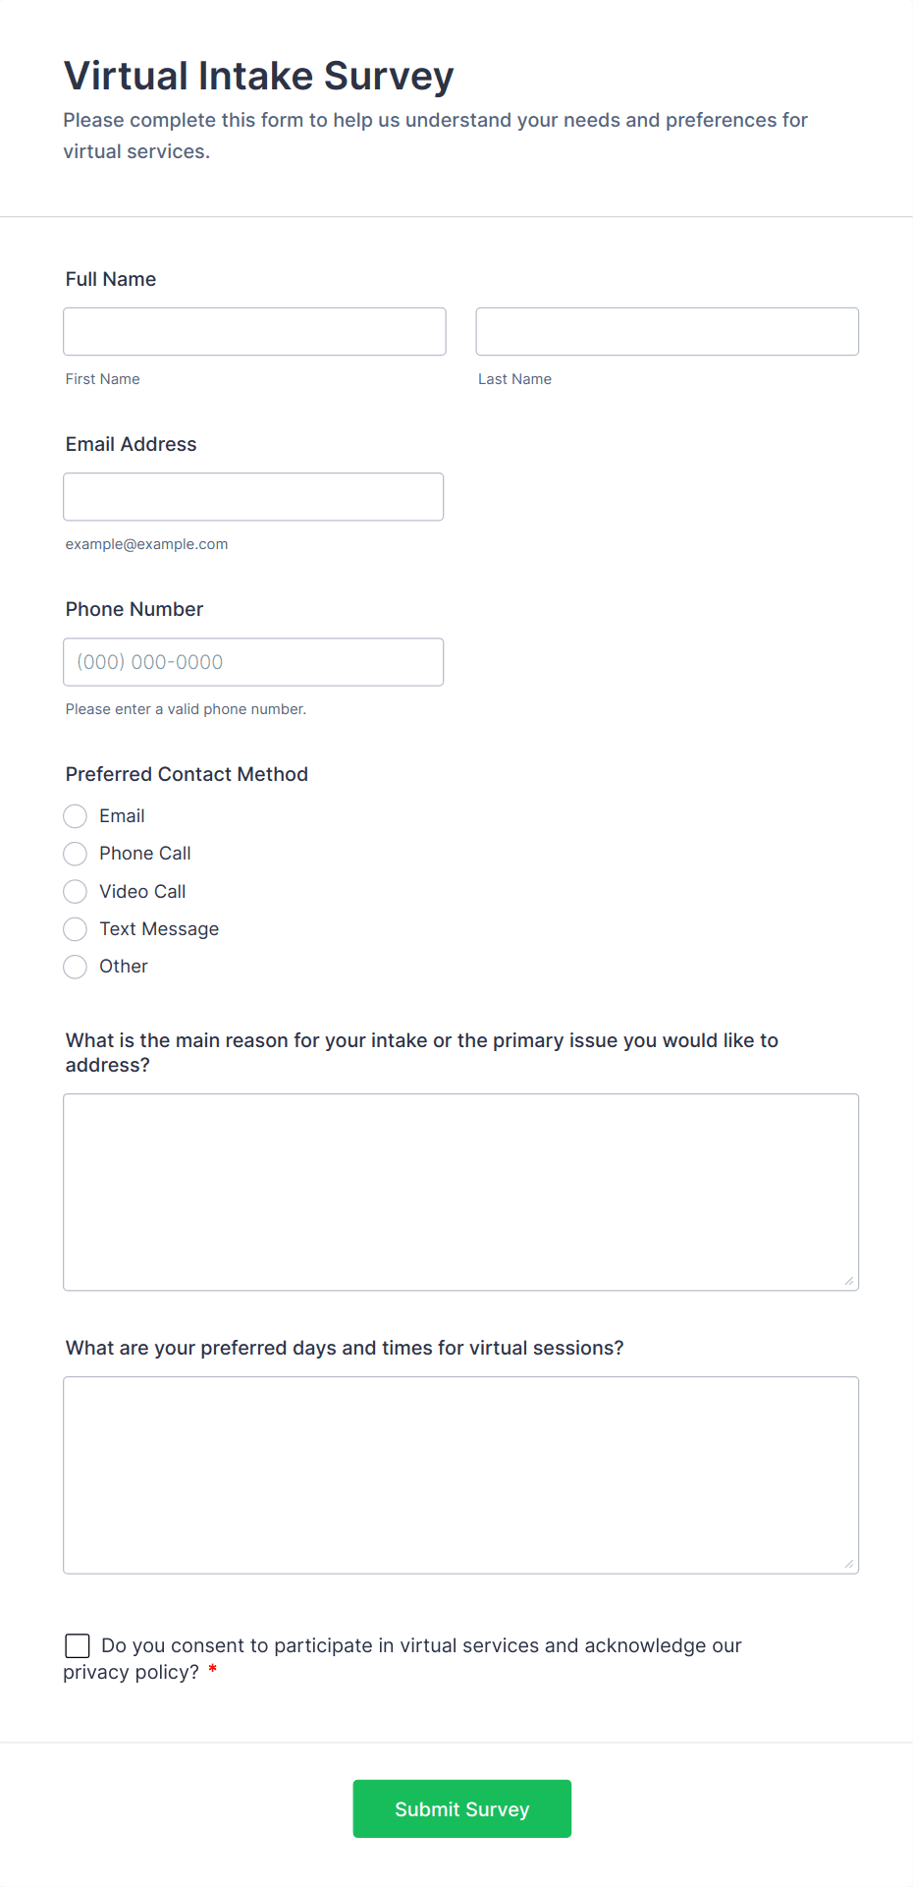The height and width of the screenshot is (1887, 913).
Task: Click the Virtual Intake Survey title
Action: 258,76
